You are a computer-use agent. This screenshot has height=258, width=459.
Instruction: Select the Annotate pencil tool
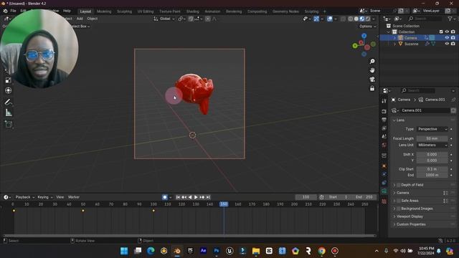pos(8,102)
